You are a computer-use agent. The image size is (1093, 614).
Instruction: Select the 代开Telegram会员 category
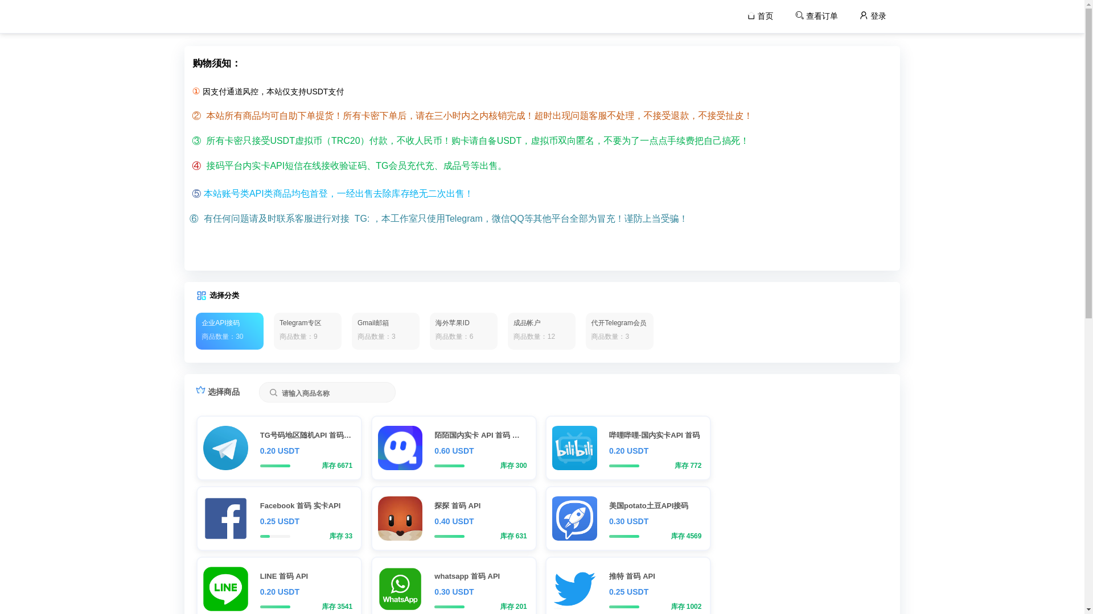619,331
